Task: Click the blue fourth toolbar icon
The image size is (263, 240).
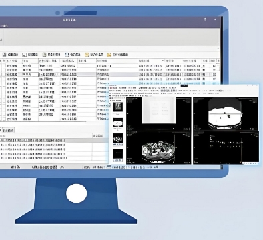Action: click(67, 55)
